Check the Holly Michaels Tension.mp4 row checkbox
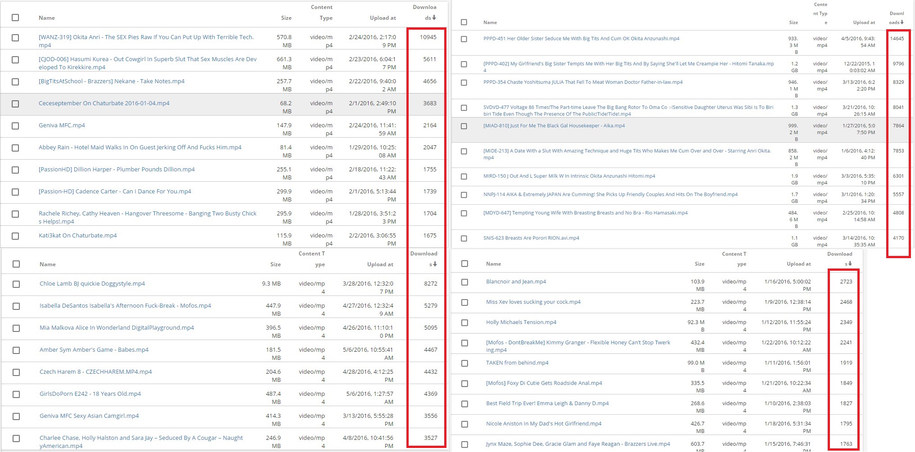The image size is (915, 452). click(464, 322)
